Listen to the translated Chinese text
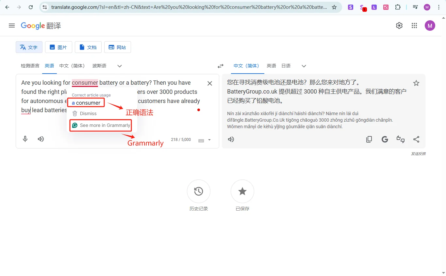The image size is (446, 276). 231,139
